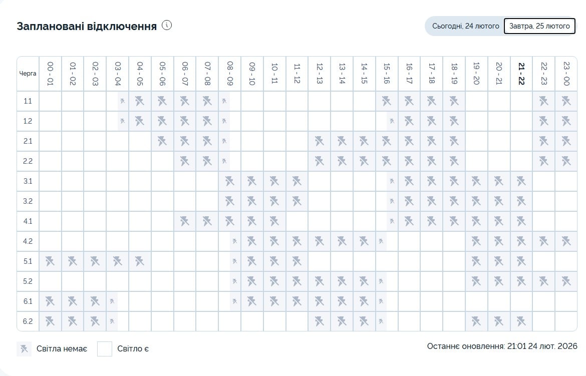Click the Світла немає legend icon
Screen dimensions: 586x376
point(24,348)
